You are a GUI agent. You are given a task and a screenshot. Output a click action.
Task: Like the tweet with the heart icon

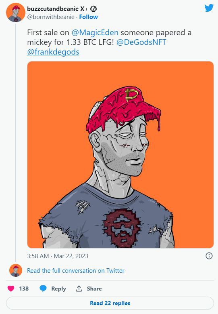tap(11, 289)
